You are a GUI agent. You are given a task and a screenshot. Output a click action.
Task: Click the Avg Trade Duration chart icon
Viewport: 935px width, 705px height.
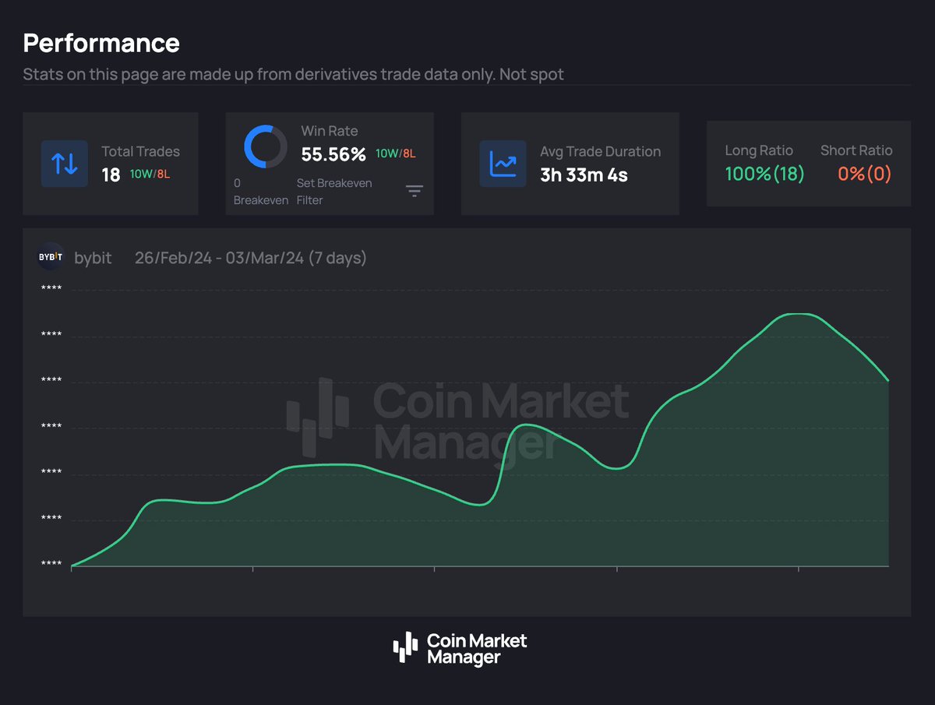503,164
